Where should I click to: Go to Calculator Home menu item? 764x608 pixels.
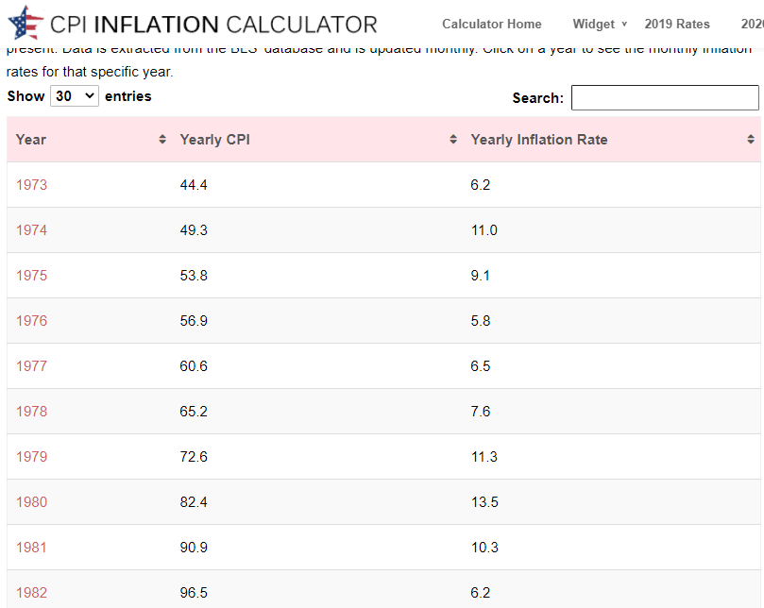492,24
